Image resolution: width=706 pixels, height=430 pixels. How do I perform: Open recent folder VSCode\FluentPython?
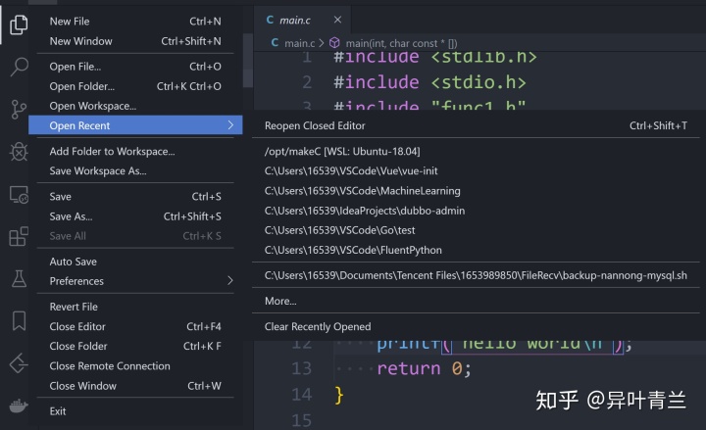(476, 250)
